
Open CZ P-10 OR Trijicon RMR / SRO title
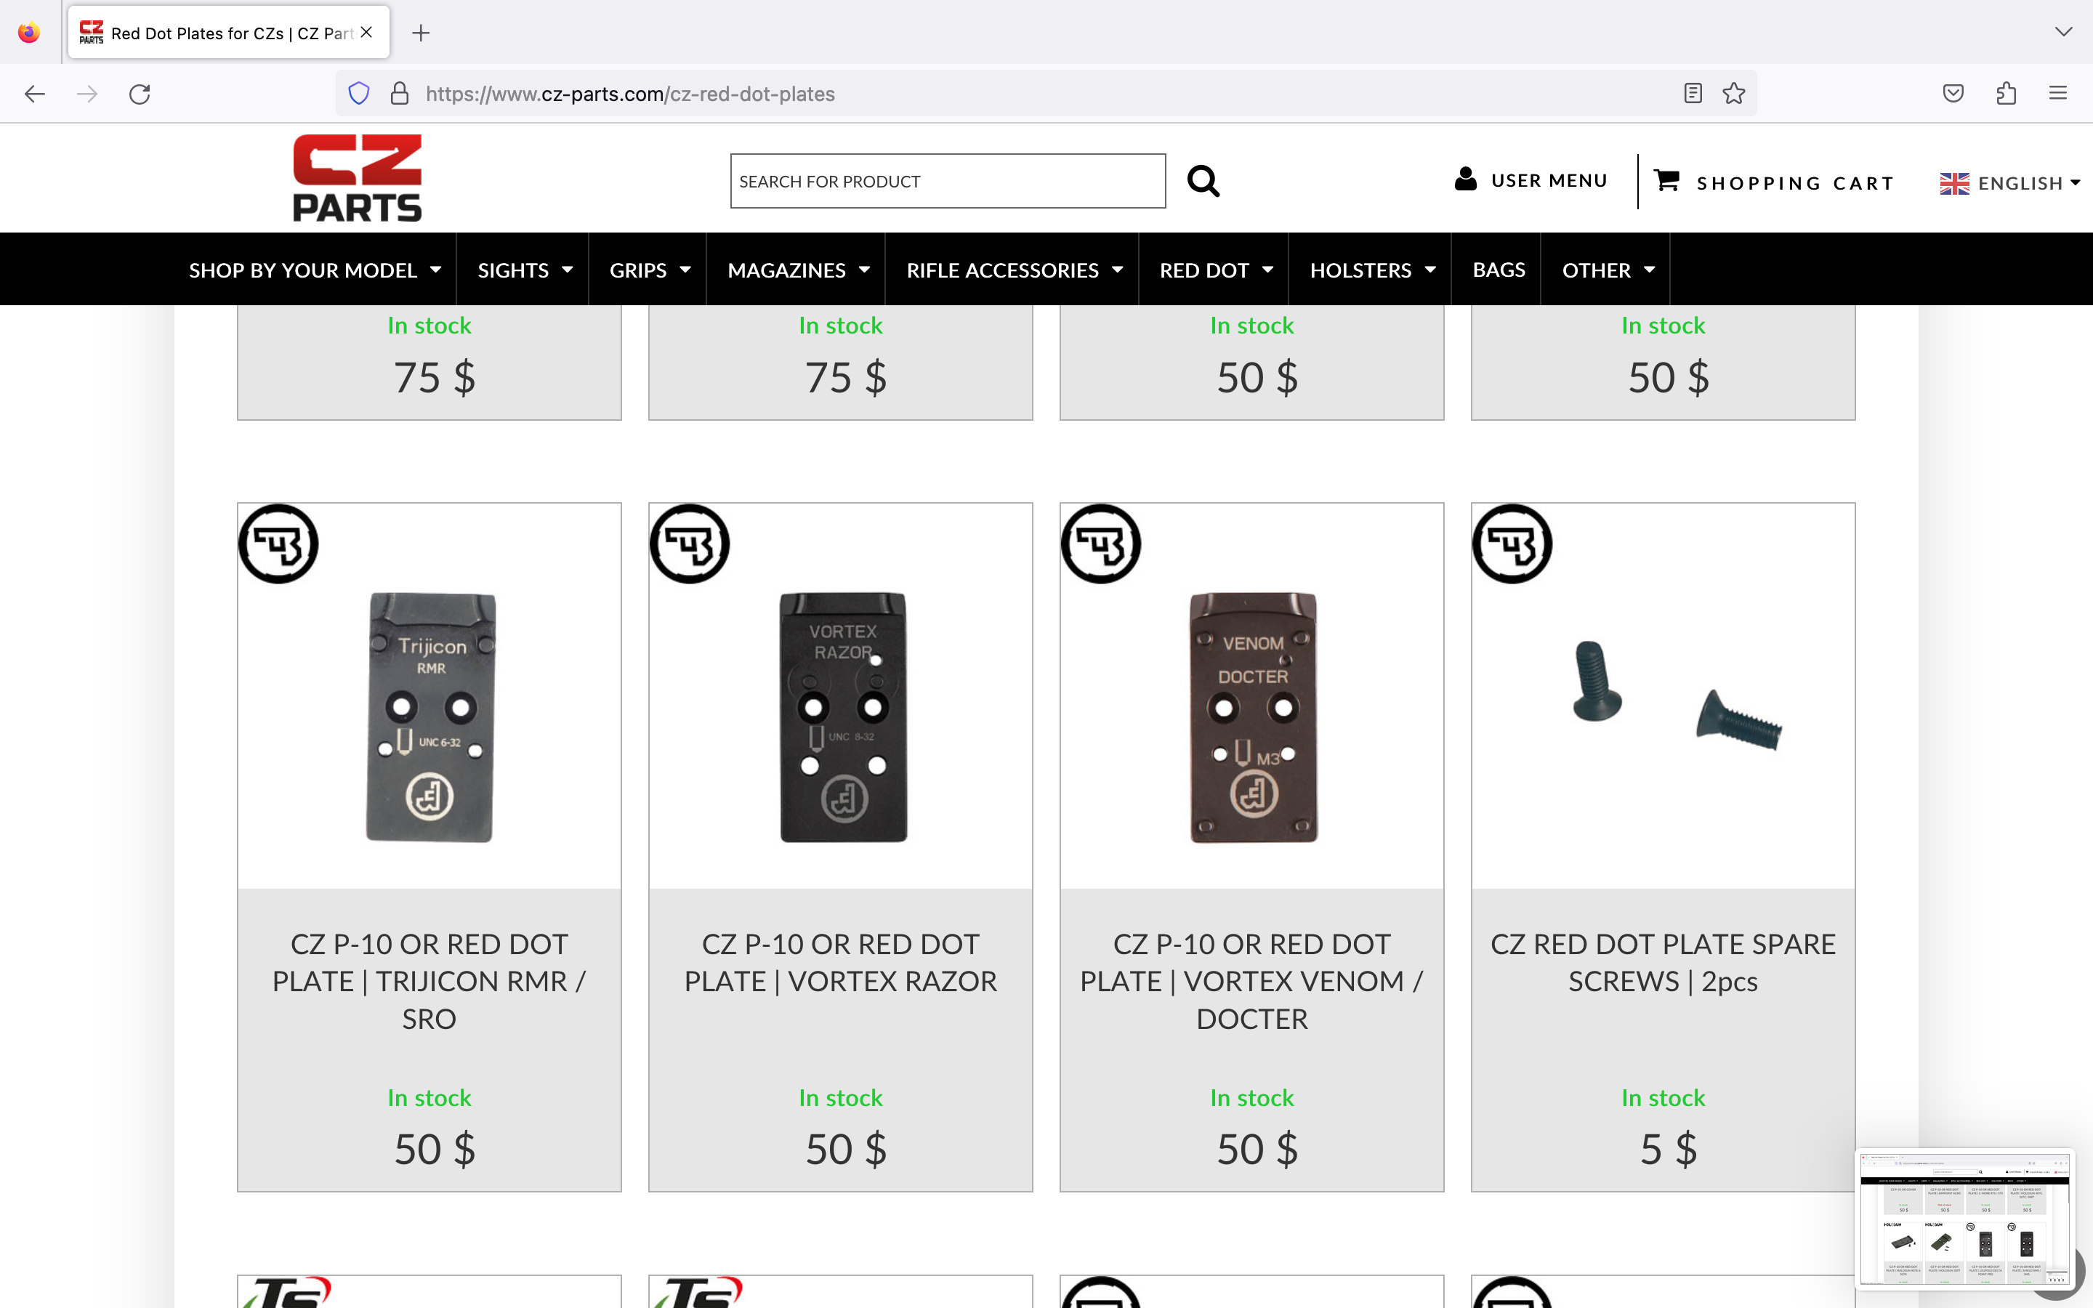pyautogui.click(x=429, y=981)
